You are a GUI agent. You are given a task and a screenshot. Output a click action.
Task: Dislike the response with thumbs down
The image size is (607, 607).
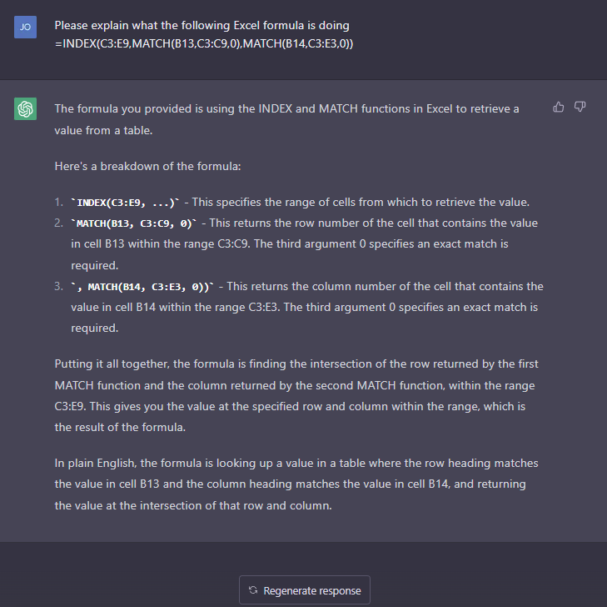[580, 107]
